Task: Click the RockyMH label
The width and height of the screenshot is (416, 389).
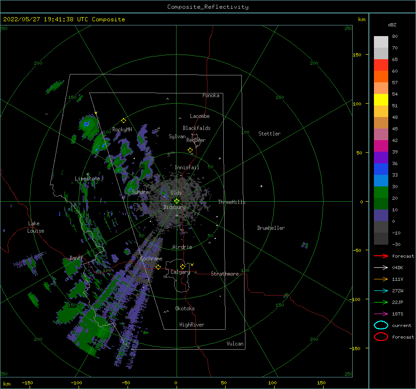Action: pyautogui.click(x=122, y=130)
